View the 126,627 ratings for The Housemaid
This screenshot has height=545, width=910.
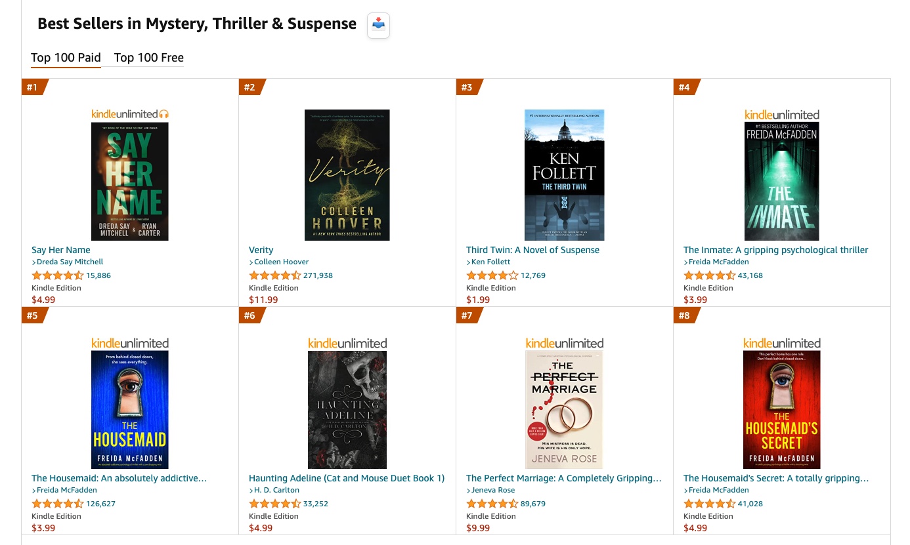point(100,504)
